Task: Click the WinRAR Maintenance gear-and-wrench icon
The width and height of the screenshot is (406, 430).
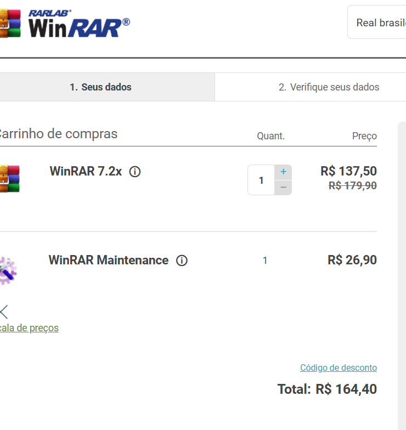Action: (8, 271)
